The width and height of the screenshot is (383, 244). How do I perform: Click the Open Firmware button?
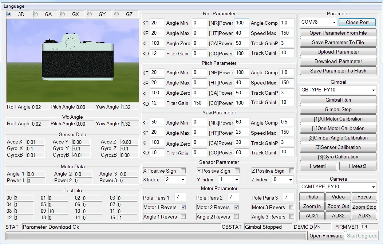[326, 236]
